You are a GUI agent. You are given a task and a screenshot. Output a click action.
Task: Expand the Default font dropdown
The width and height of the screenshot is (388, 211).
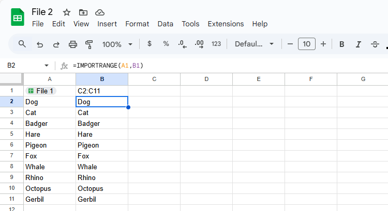[254, 44]
